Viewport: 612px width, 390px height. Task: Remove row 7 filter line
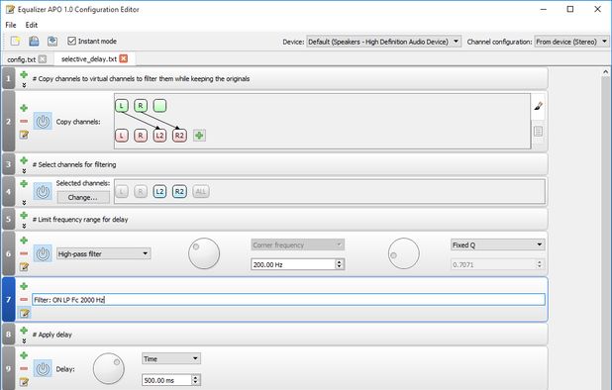pyautogui.click(x=24, y=300)
